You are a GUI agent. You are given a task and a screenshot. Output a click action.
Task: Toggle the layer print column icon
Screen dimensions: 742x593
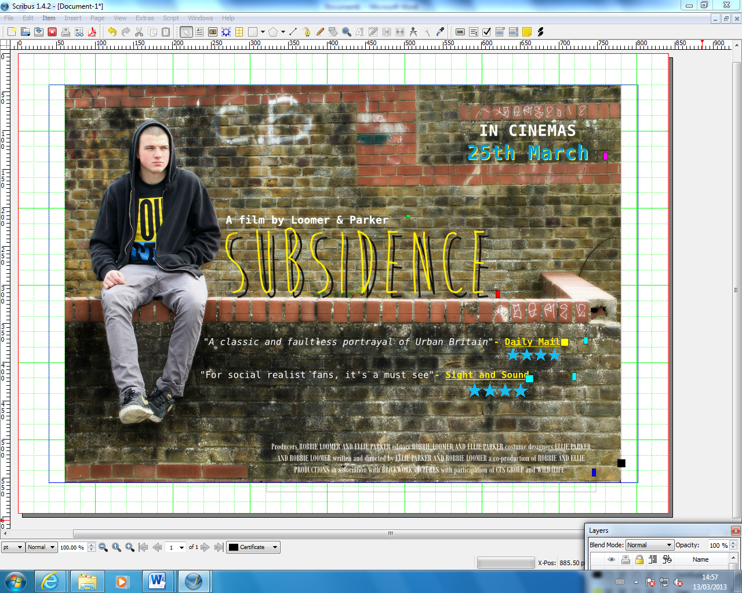tap(625, 559)
